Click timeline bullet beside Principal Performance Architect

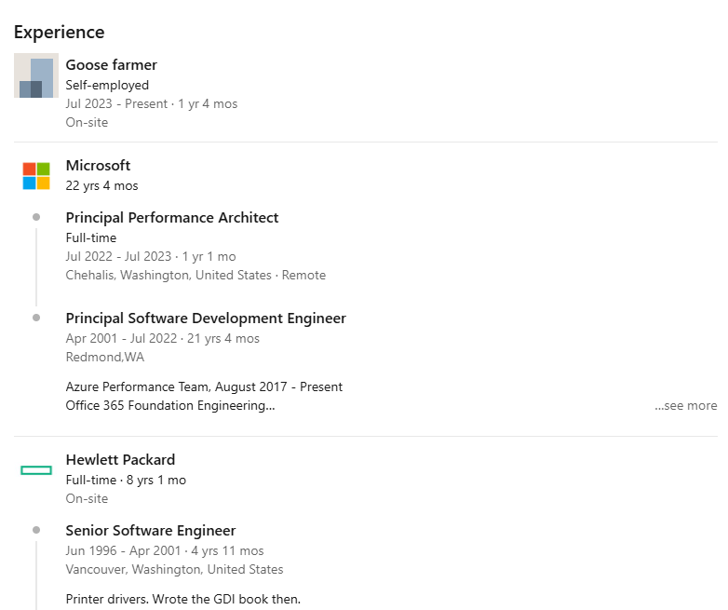point(36,217)
